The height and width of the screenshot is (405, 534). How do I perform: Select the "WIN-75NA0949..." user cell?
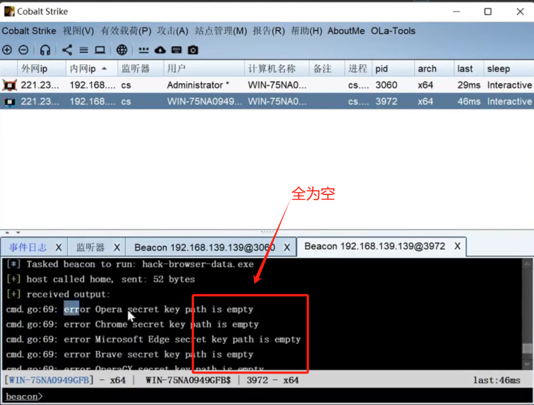(x=204, y=102)
